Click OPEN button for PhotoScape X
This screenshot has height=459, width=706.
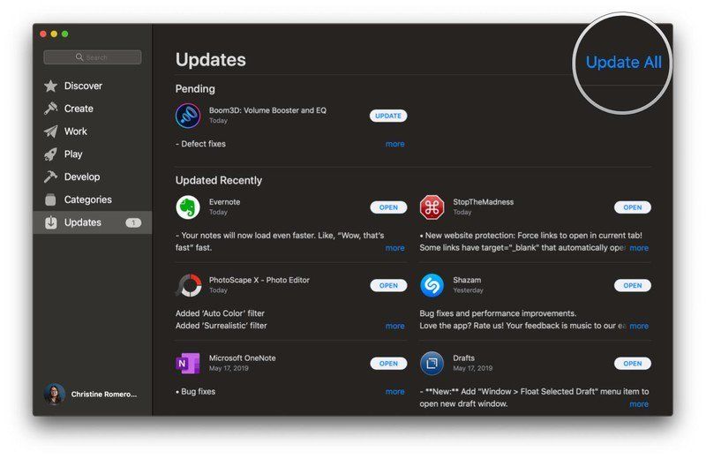pos(388,285)
